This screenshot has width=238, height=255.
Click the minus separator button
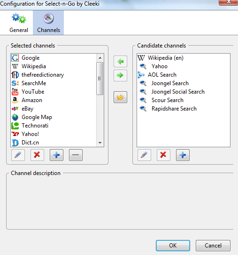coord(76,155)
